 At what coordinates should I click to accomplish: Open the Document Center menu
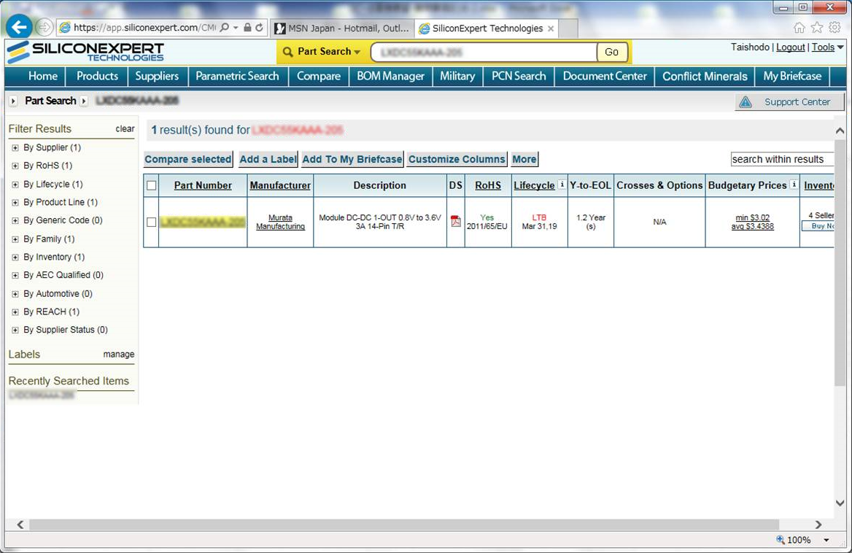[x=605, y=76]
